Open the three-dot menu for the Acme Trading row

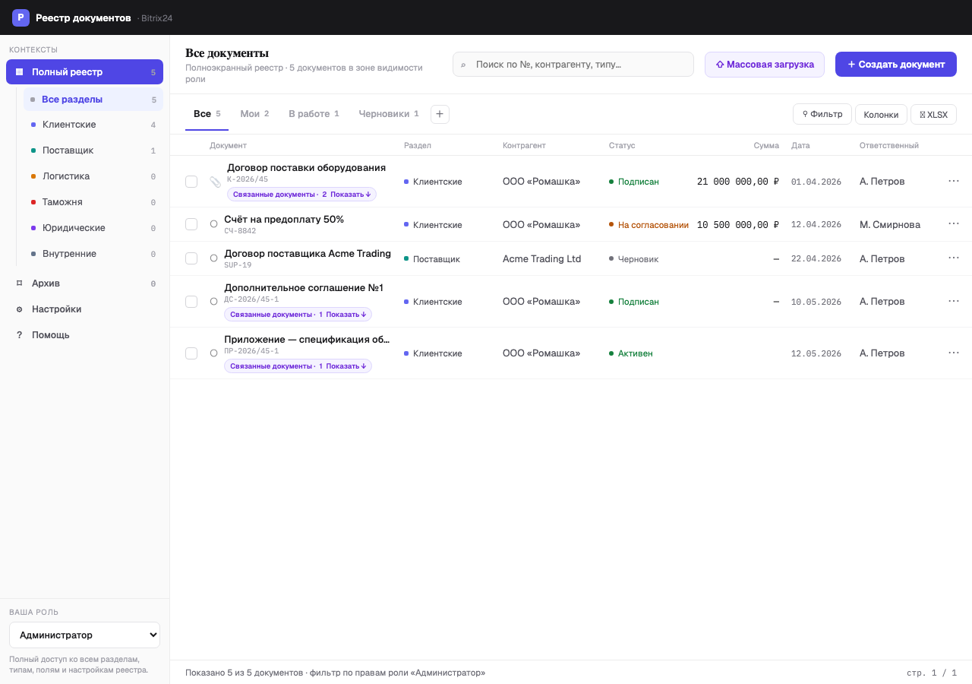point(954,258)
